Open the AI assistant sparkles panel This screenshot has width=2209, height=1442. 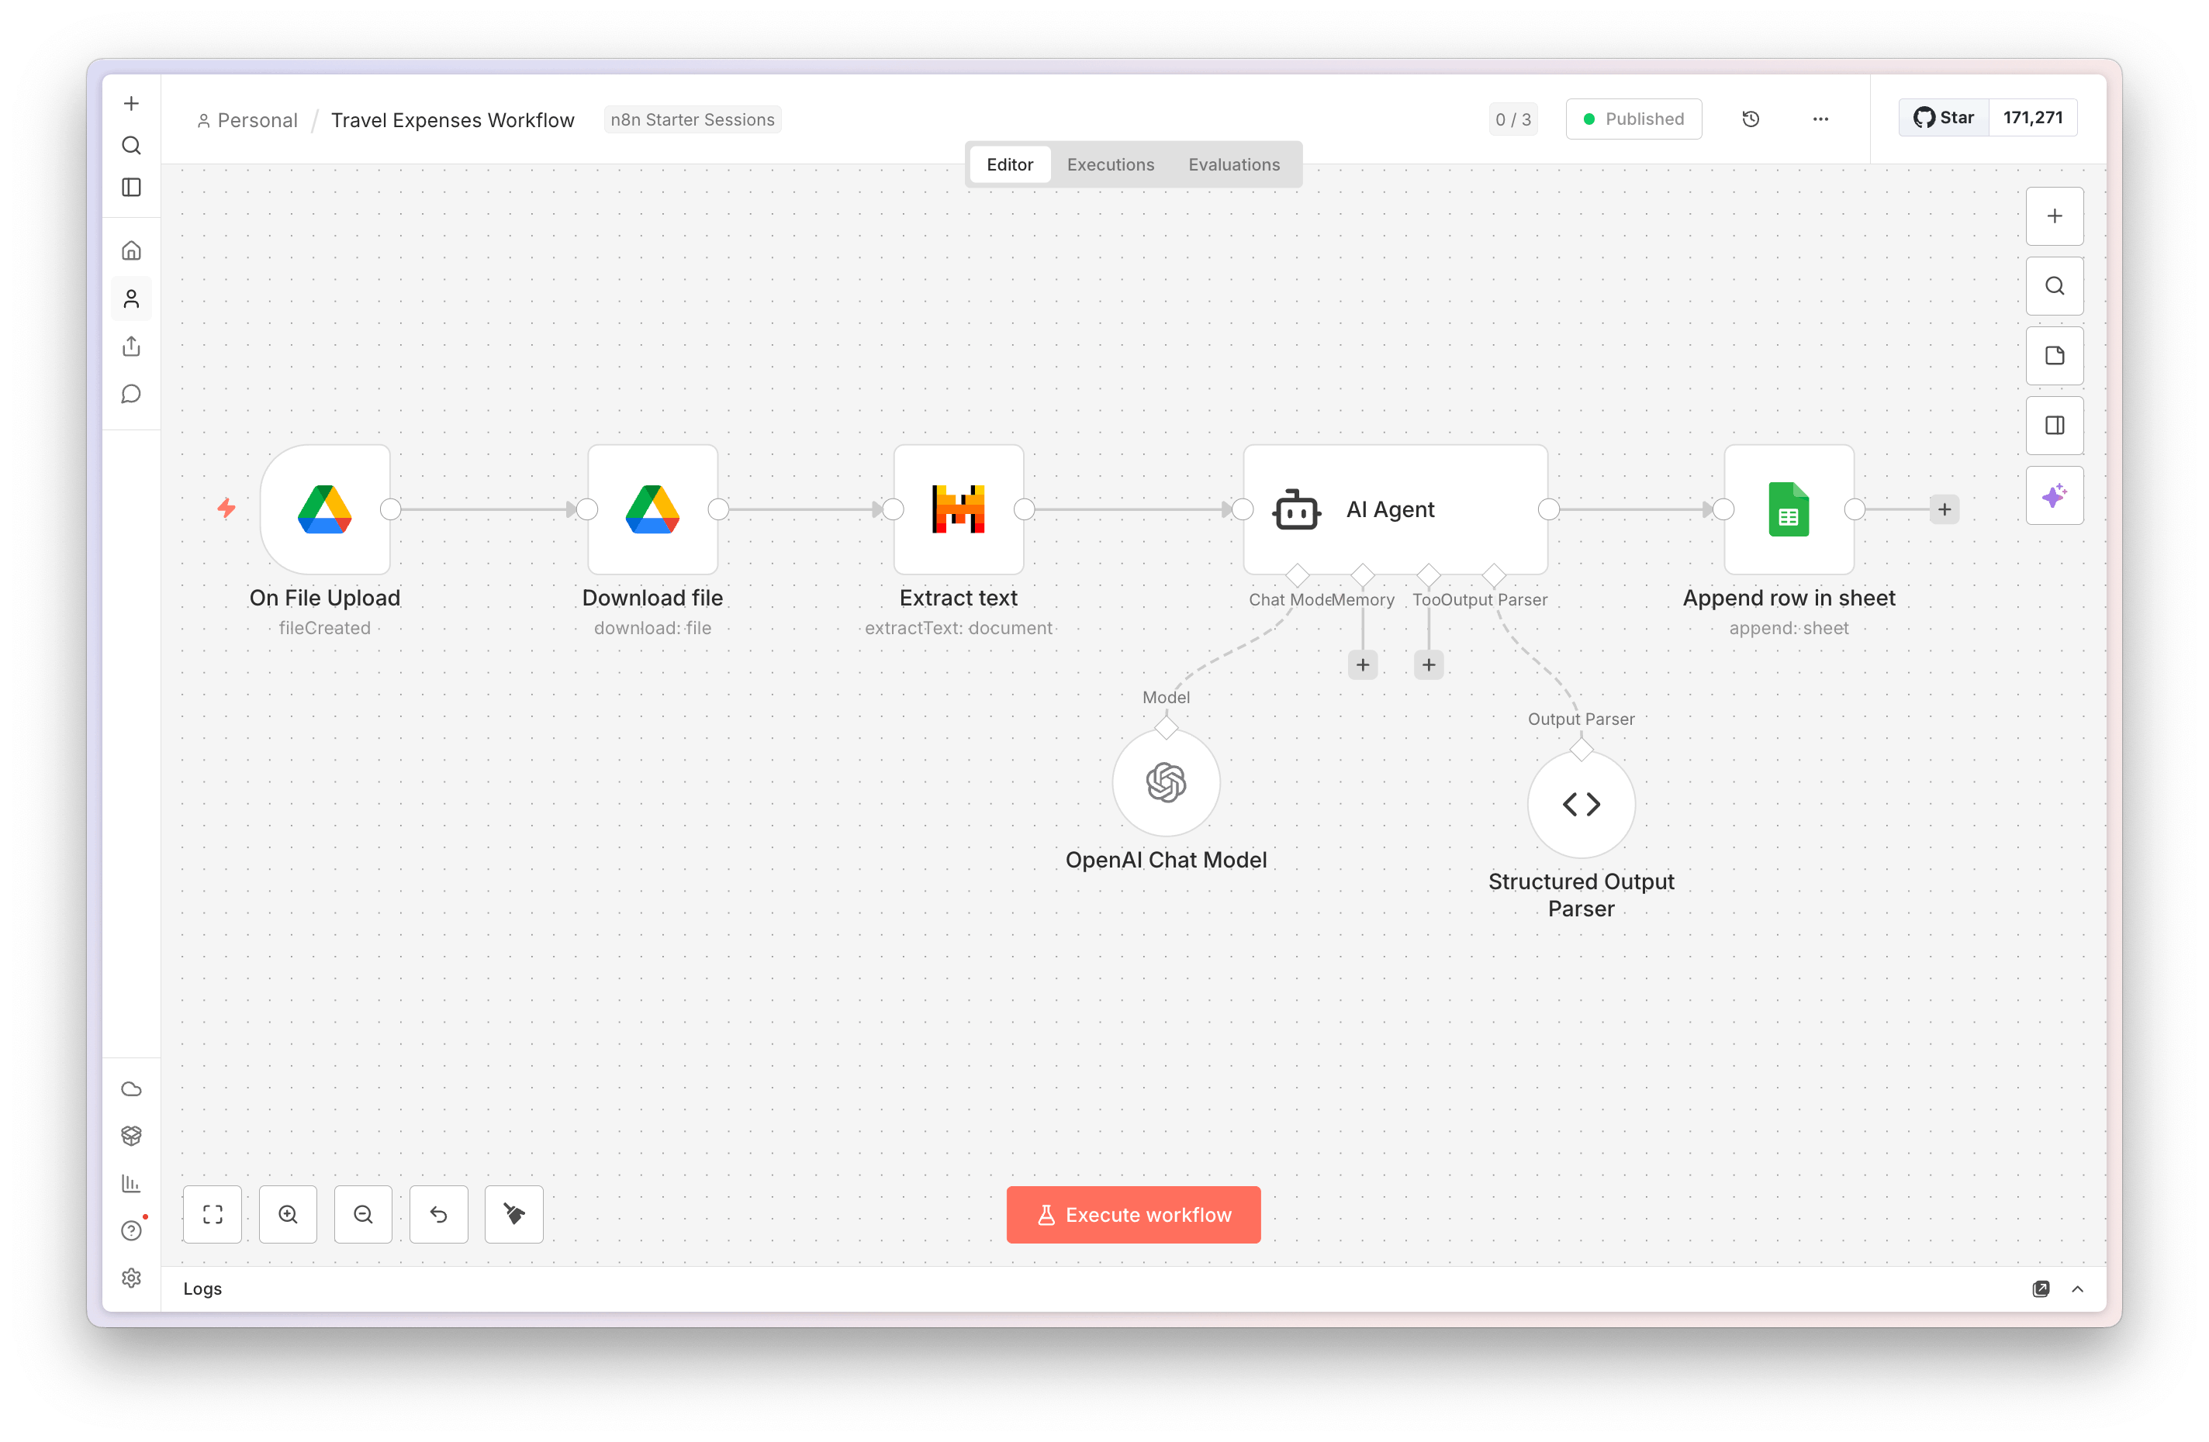(x=2054, y=495)
